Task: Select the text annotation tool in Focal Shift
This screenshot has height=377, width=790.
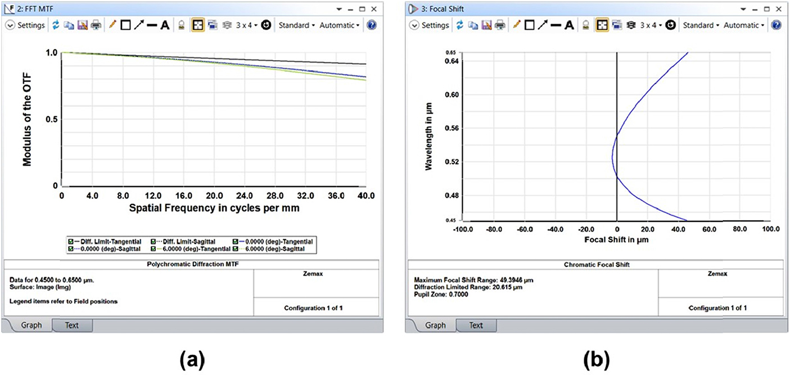Action: tap(569, 25)
